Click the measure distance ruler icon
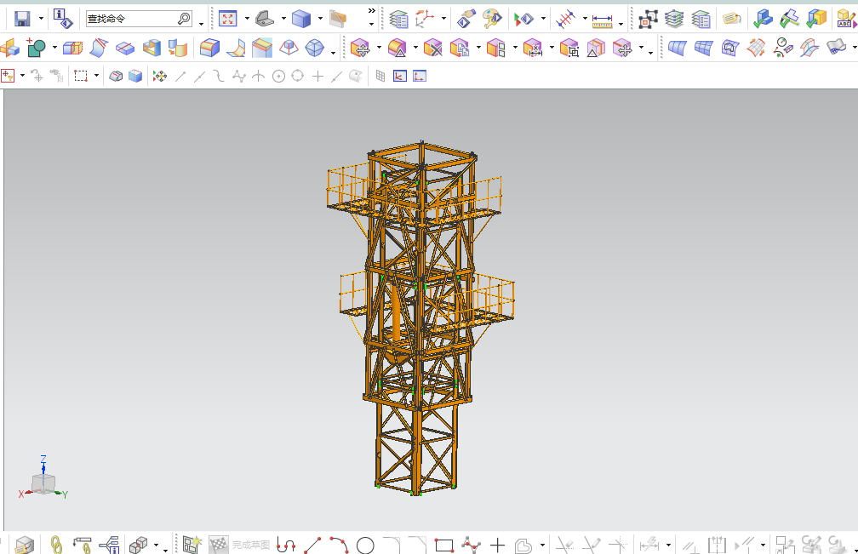The width and height of the screenshot is (858, 554). (602, 20)
